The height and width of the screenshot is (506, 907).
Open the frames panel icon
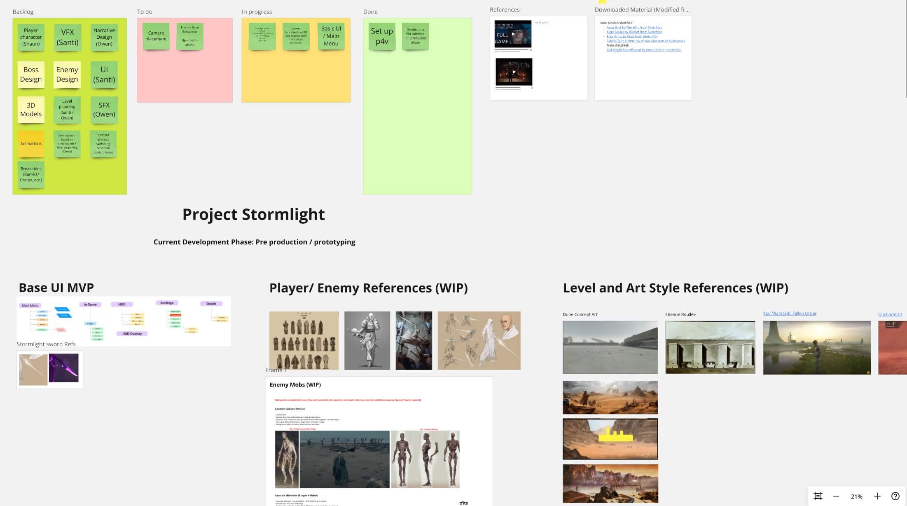818,496
